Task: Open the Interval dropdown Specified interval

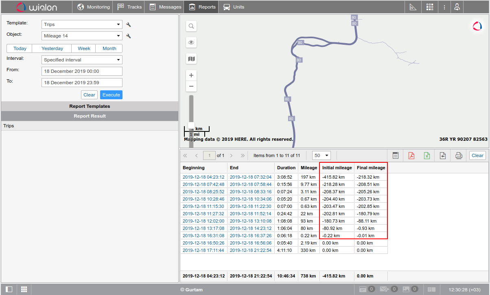Action: point(82,60)
